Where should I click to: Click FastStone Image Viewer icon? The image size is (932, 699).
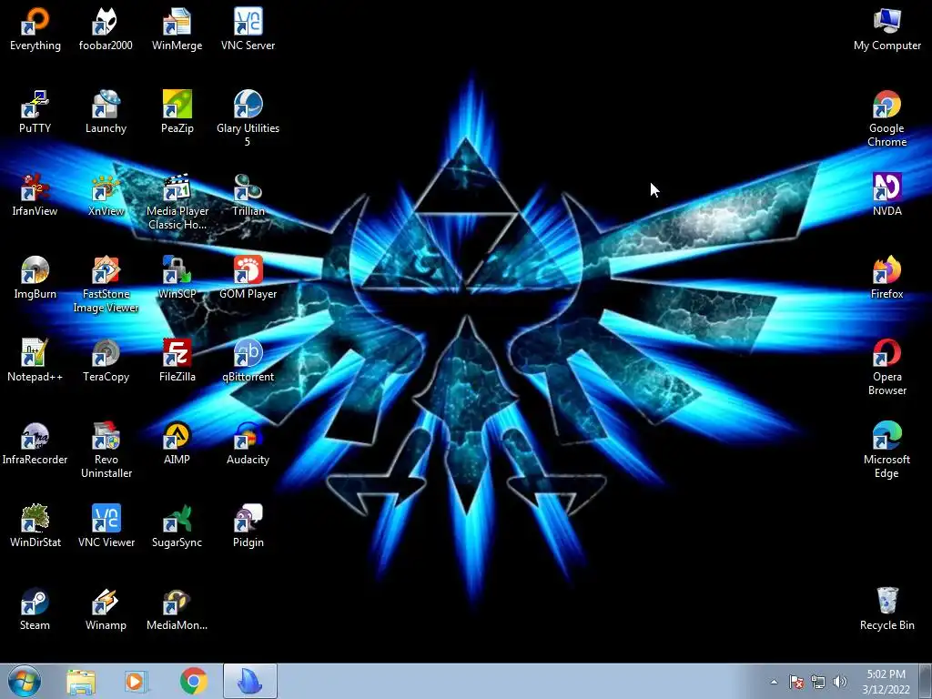[106, 284]
